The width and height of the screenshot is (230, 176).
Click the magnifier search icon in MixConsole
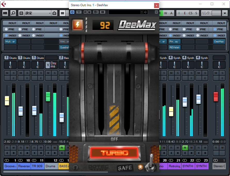[x=13, y=13]
